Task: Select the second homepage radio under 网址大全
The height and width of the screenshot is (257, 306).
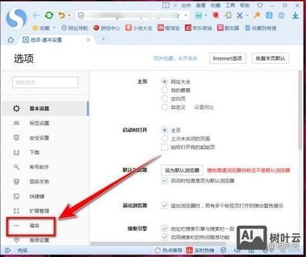Action: [x=165, y=90]
